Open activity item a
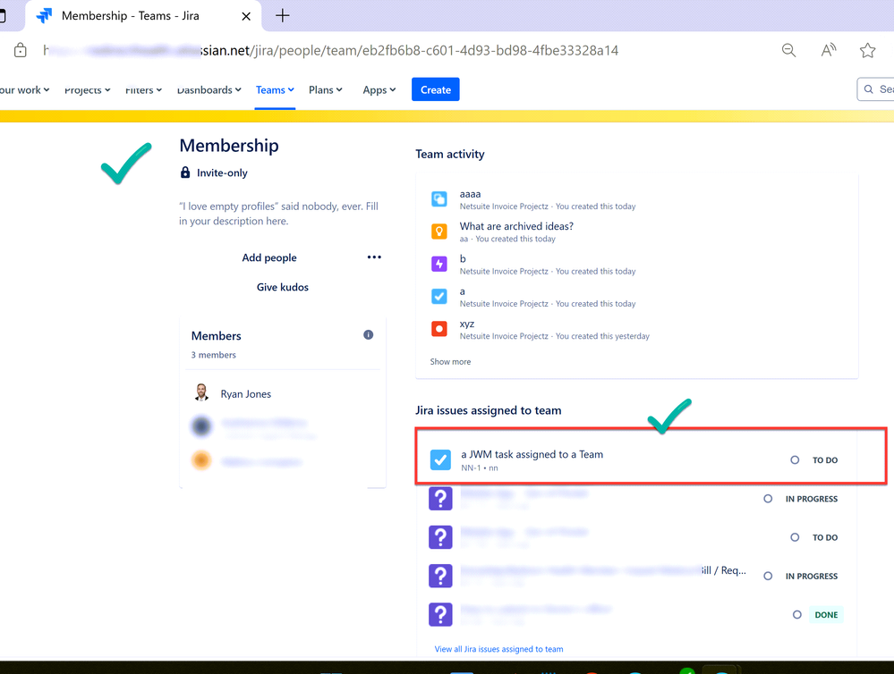 [463, 291]
